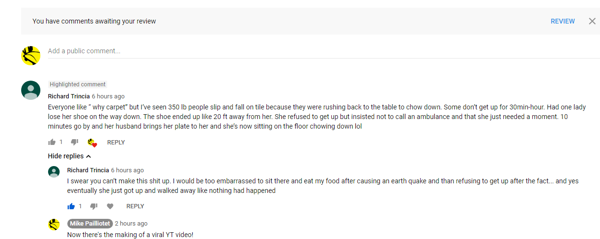Click the 2 hours ago reply timestamp

(131, 224)
